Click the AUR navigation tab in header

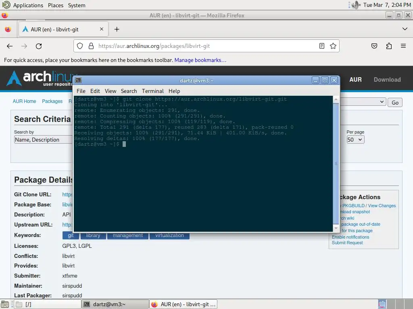(x=355, y=80)
